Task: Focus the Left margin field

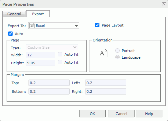Action: pos(106,83)
